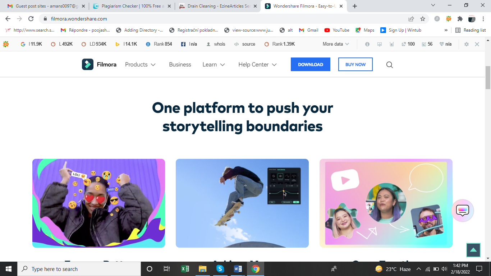
Task: Click the LD 934K parameter
Action: coord(94,44)
